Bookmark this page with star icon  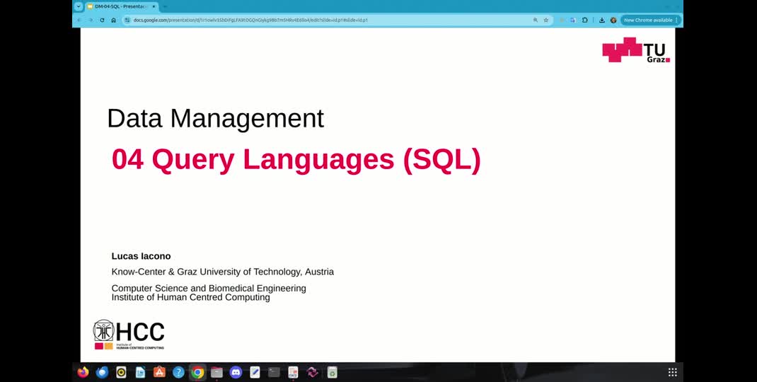click(x=546, y=21)
